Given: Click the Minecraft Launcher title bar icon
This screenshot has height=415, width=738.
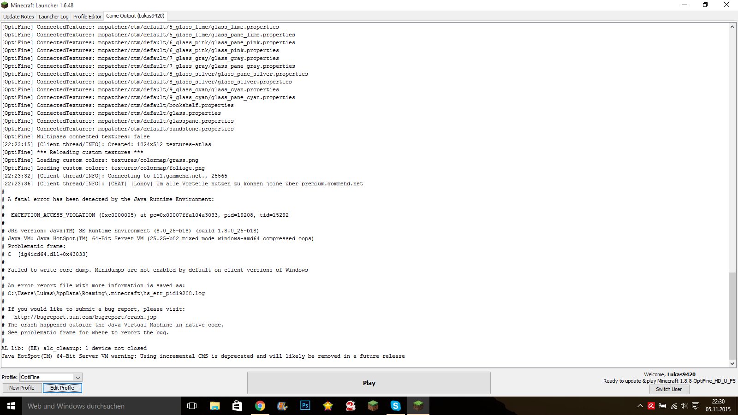Looking at the screenshot, I should point(5,5).
